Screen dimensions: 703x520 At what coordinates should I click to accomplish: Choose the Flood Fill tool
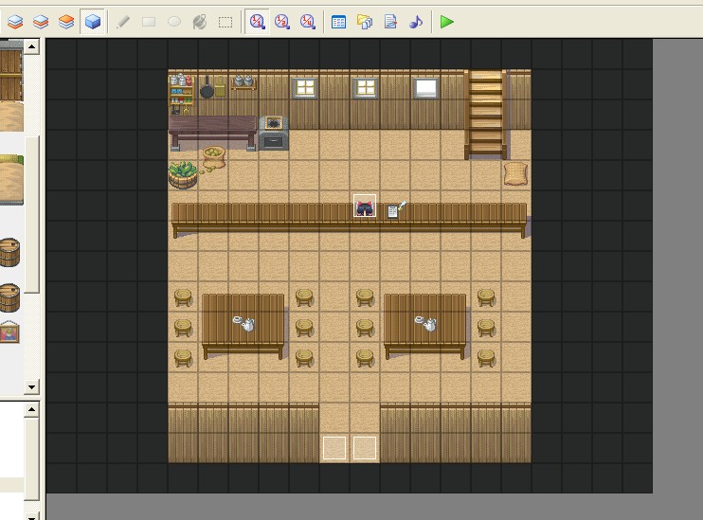click(200, 22)
